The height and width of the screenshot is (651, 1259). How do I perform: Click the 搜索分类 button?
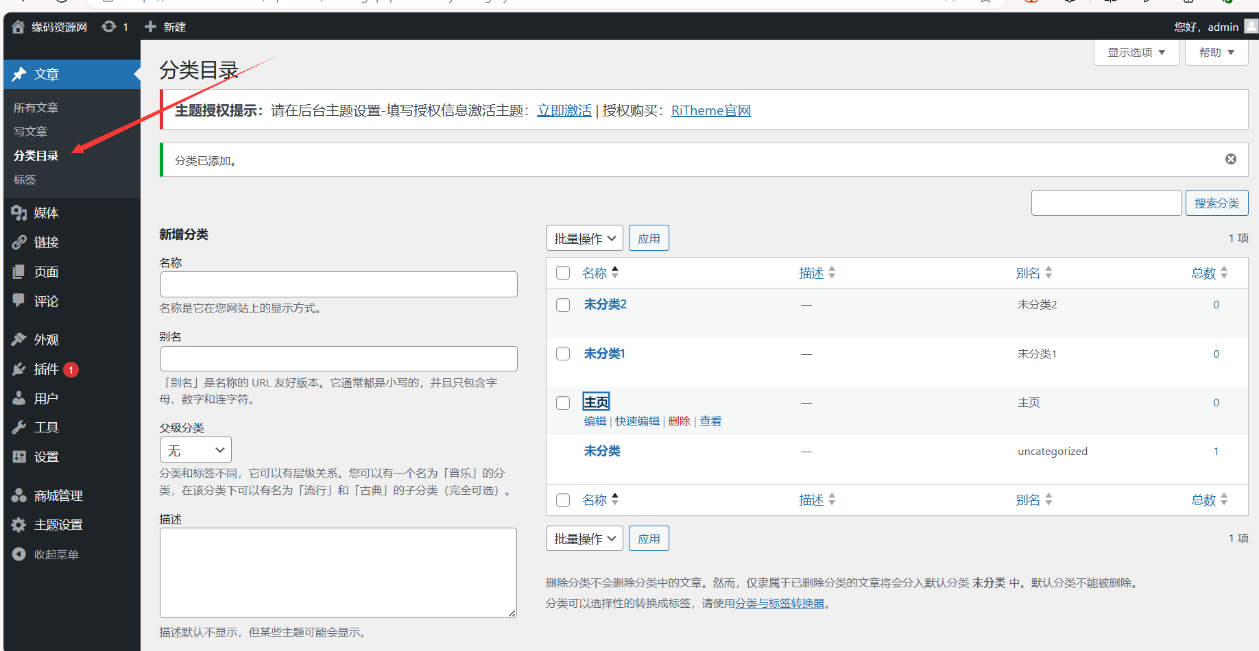click(1216, 203)
